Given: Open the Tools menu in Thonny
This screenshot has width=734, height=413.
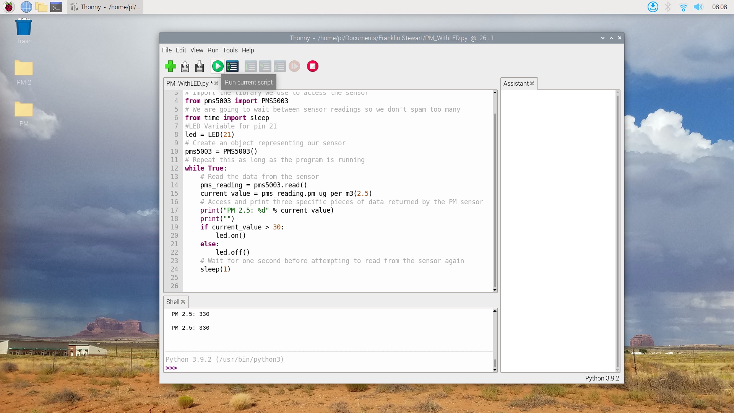Looking at the screenshot, I should [x=229, y=50].
